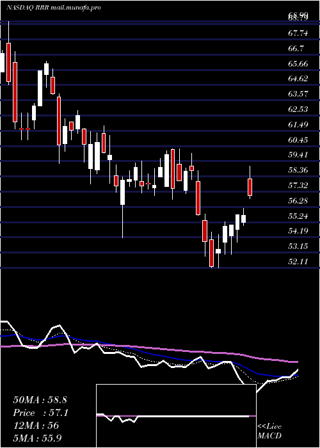Click the 59.41 price axis label

click(x=298, y=155)
